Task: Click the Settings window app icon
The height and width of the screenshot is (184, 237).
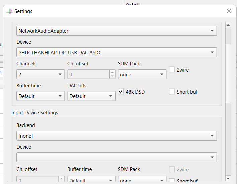Action: [x=9, y=11]
